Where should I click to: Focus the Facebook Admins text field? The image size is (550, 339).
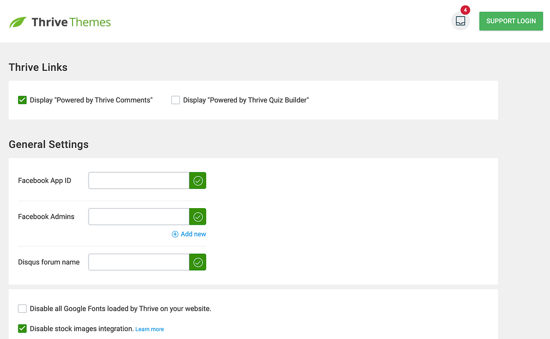[x=139, y=217]
